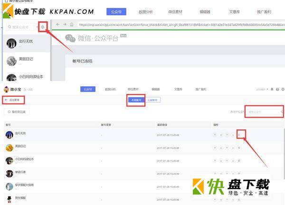Select 美丽日记 account in upper sidebar
The height and width of the screenshot is (205, 285).
point(27,61)
